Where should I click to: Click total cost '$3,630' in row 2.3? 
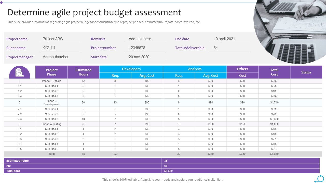coord(274,119)
